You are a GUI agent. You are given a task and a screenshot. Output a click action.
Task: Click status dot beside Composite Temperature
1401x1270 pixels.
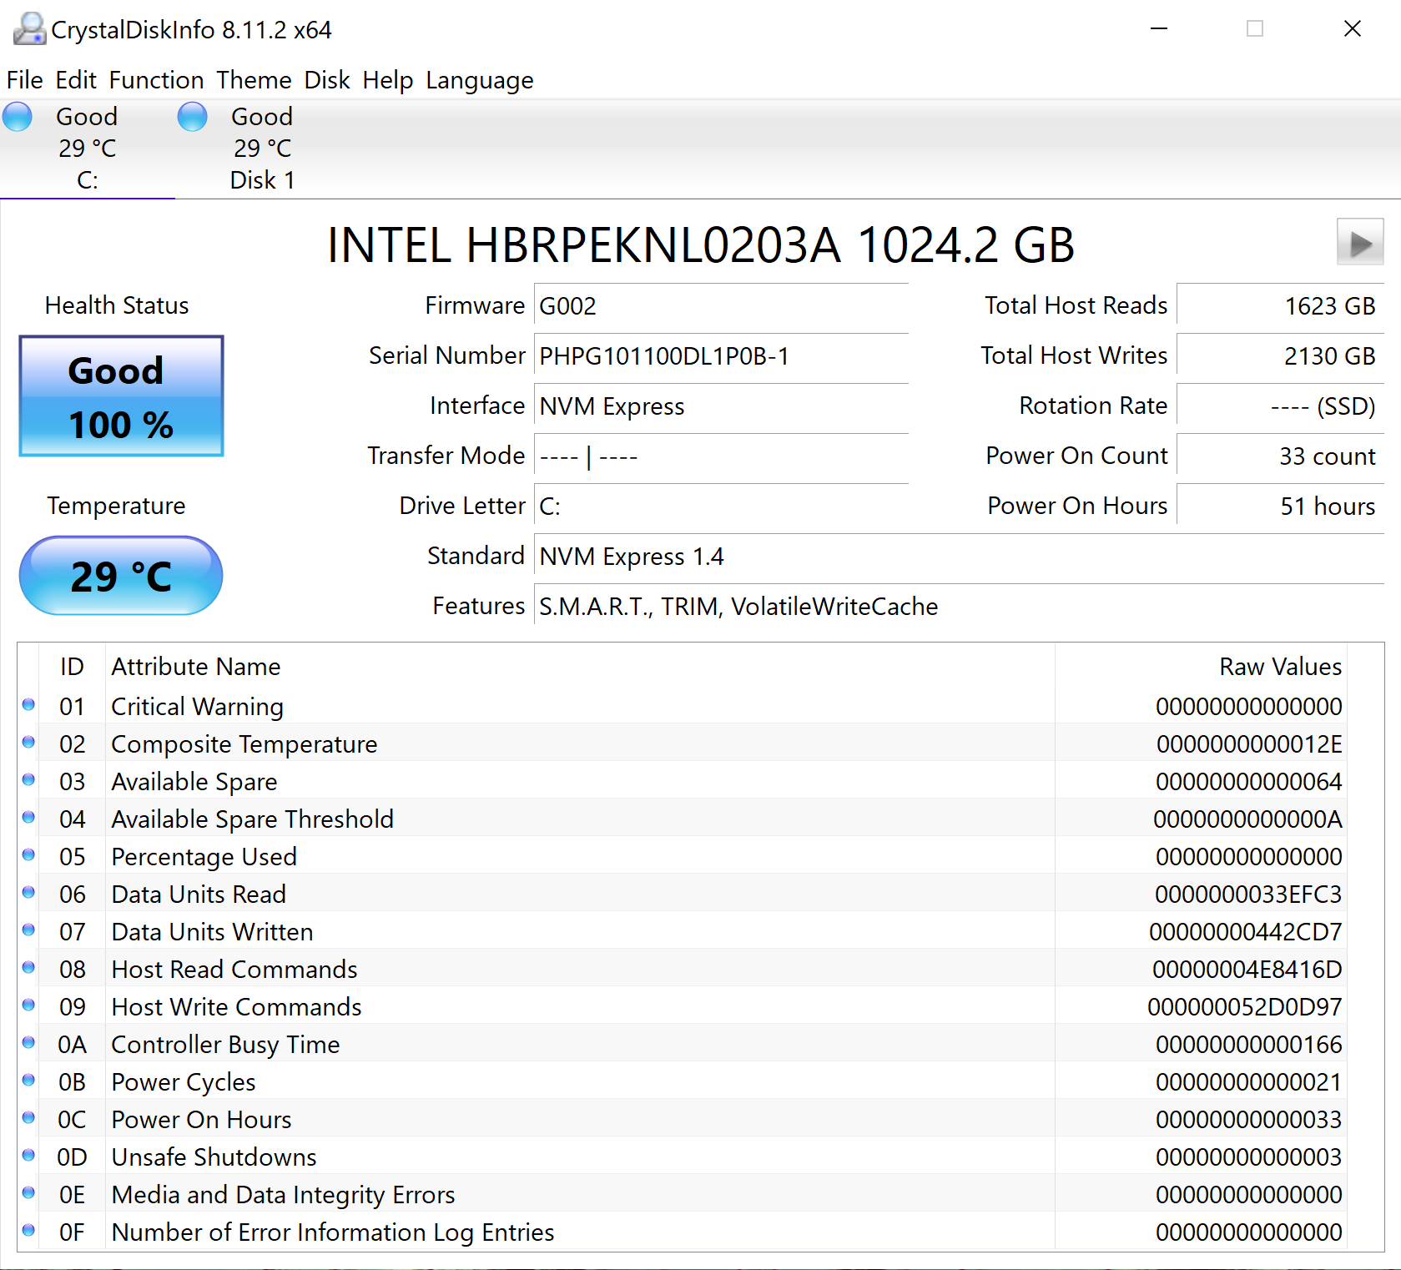[28, 743]
